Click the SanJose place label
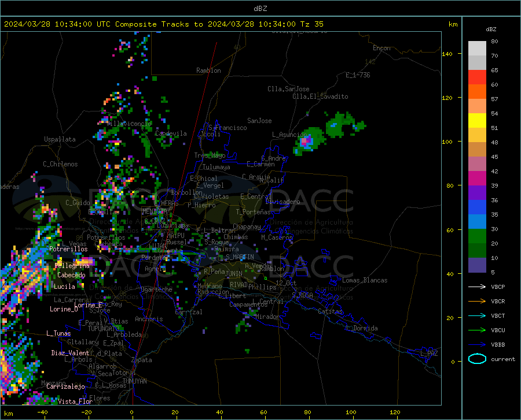Screen dimensions: 521x420 [x=259, y=121]
